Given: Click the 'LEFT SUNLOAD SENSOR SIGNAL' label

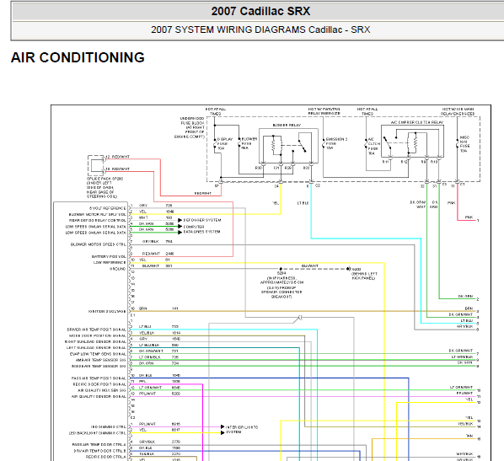Looking at the screenshot, I should point(96,348).
